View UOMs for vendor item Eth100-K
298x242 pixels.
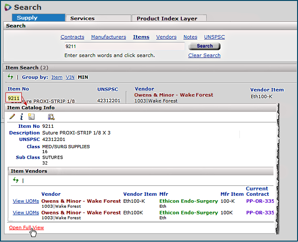[25, 201]
